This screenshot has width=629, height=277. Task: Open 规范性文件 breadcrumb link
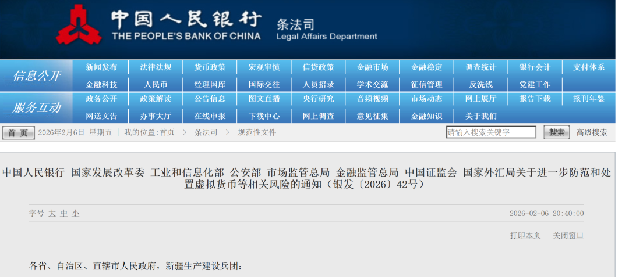pos(257,133)
